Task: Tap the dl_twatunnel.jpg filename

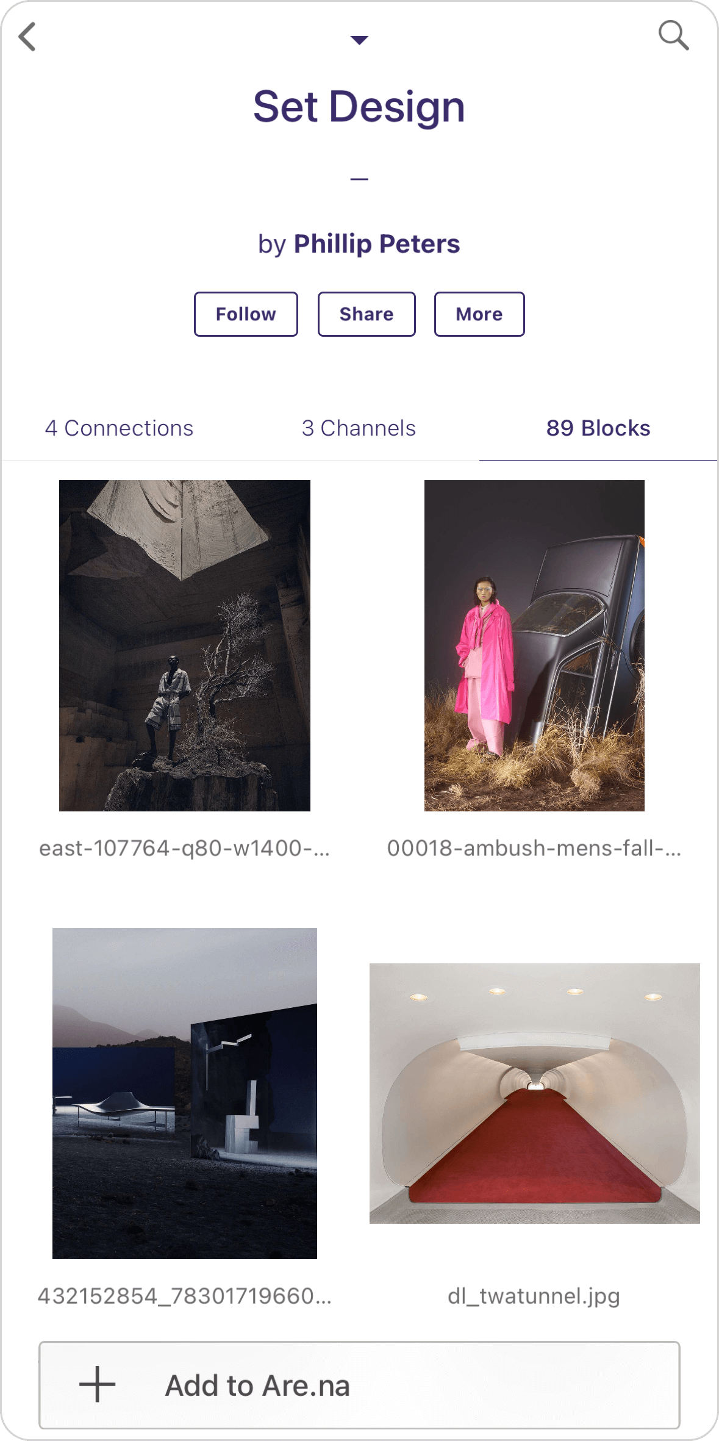Action: click(534, 1296)
